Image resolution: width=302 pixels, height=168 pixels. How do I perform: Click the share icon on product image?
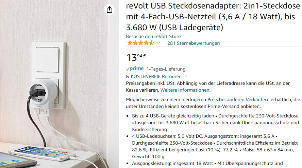[x=110, y=10]
